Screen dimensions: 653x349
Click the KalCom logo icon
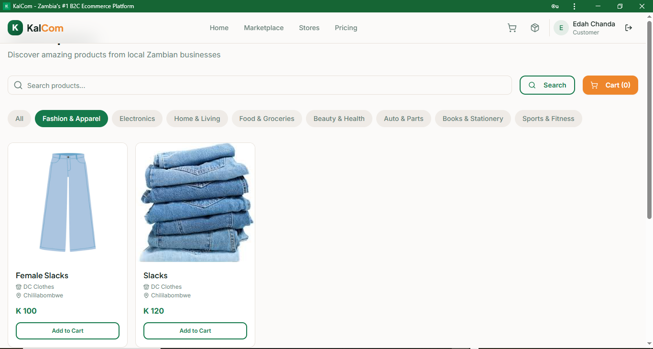point(15,28)
